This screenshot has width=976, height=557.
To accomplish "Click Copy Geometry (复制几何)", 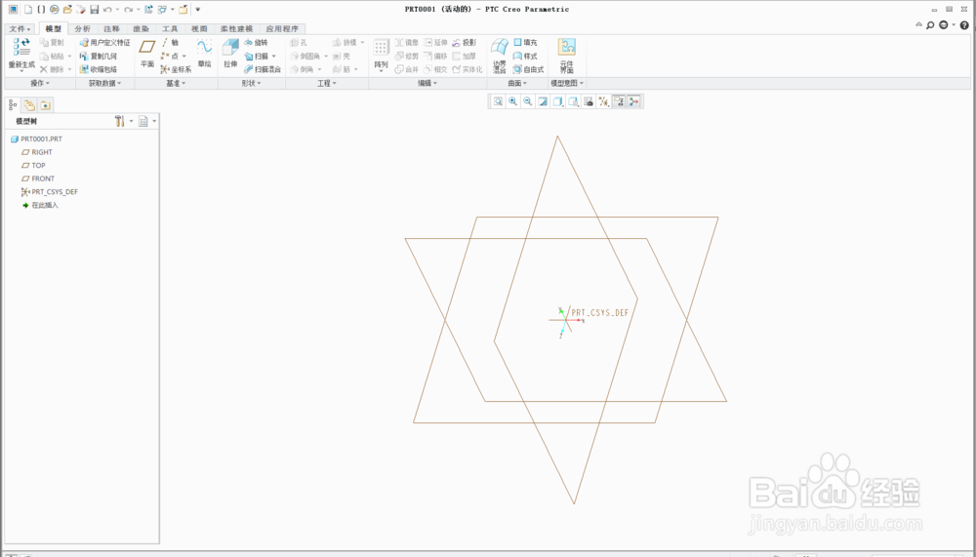I will tap(99, 56).
